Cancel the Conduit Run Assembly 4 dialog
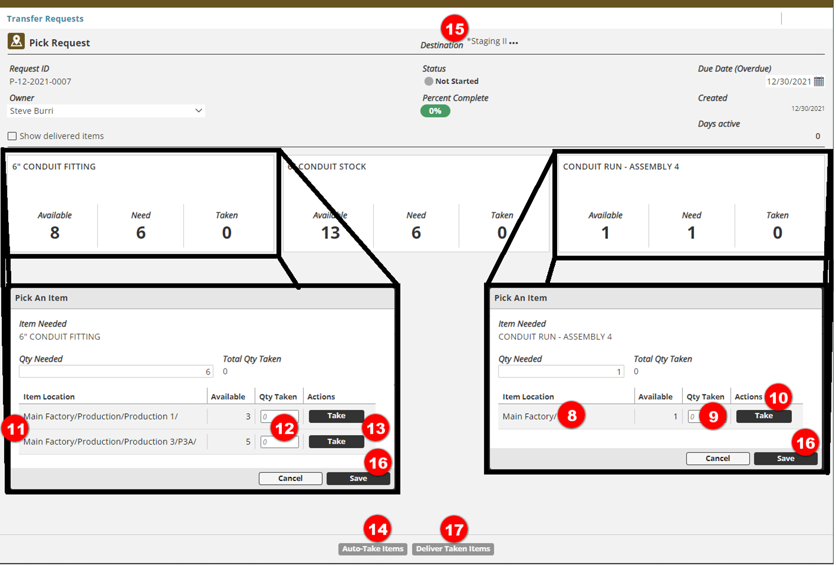The width and height of the screenshot is (836, 566). coord(717,459)
